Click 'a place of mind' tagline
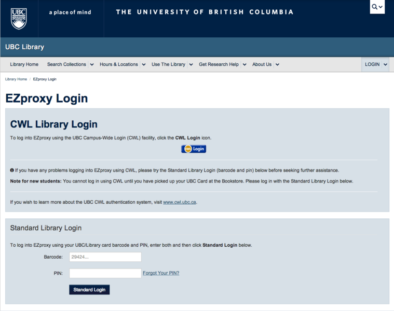The height and width of the screenshot is (311, 394). point(70,12)
